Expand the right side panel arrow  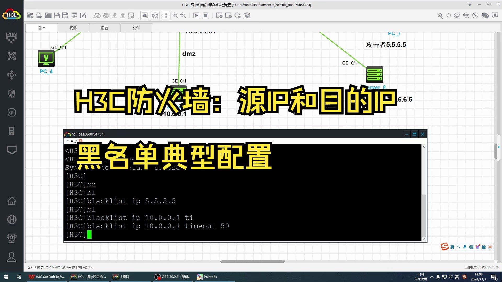click(x=499, y=147)
